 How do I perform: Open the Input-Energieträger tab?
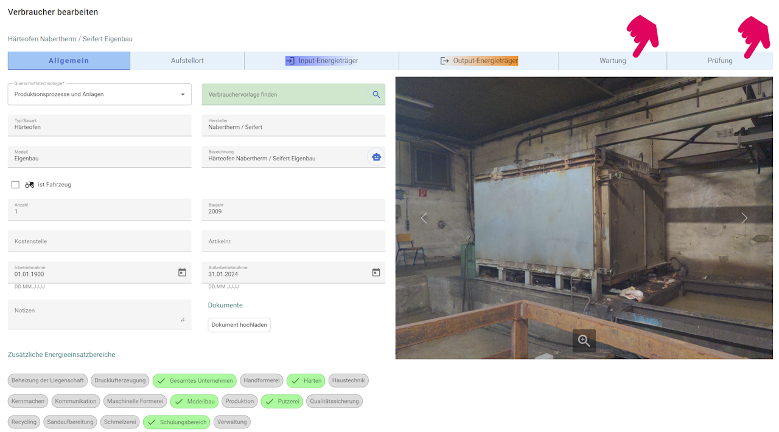click(321, 61)
